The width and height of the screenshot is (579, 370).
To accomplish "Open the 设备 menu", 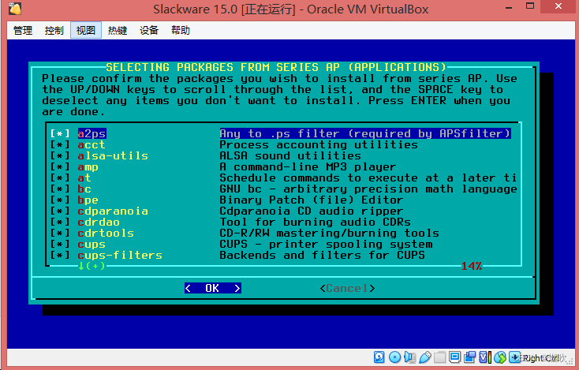I will 149,30.
